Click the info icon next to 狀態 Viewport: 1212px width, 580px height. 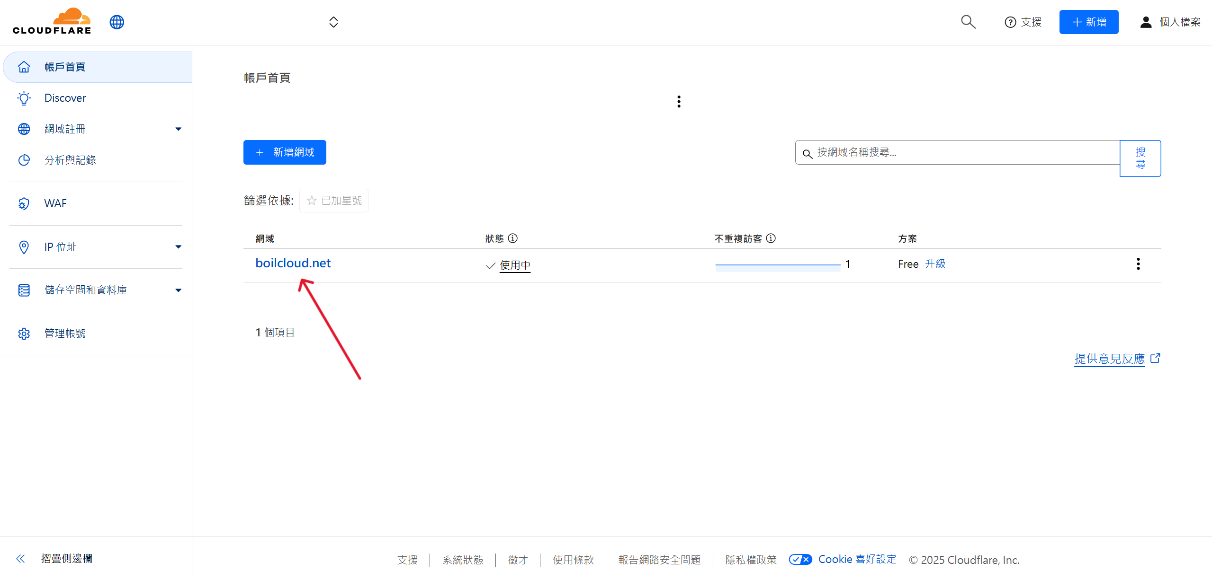click(512, 238)
